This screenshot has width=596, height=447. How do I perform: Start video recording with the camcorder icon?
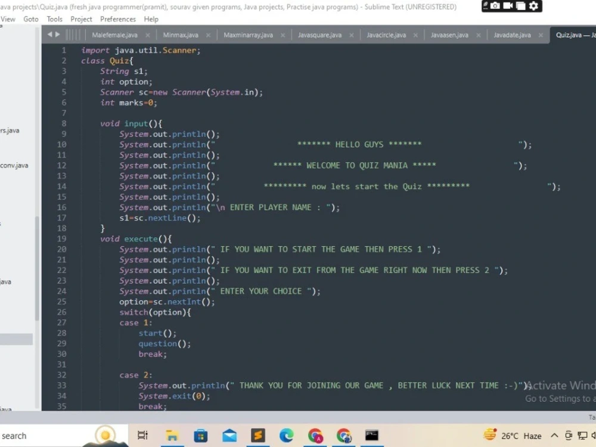(508, 6)
